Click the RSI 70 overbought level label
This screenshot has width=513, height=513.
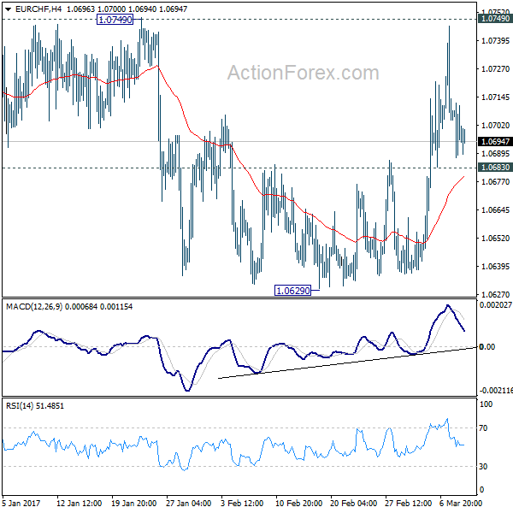483,428
